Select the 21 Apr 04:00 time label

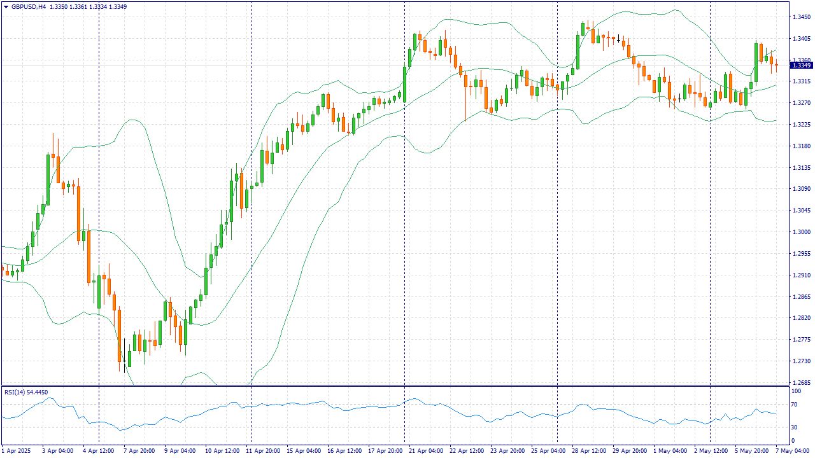pyautogui.click(x=426, y=451)
